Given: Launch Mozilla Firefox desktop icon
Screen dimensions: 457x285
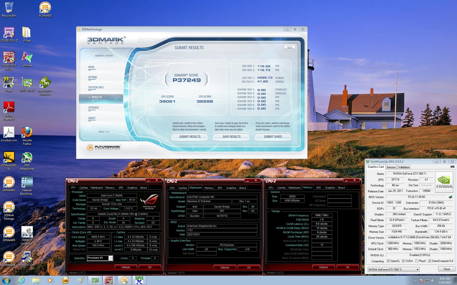Looking at the screenshot, I should pyautogui.click(x=27, y=136).
